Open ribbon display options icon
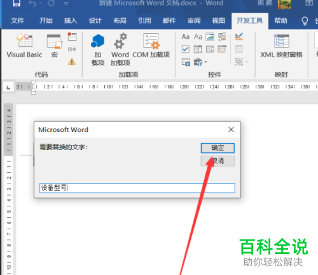This screenshot has height=275, width=318. (309, 3)
